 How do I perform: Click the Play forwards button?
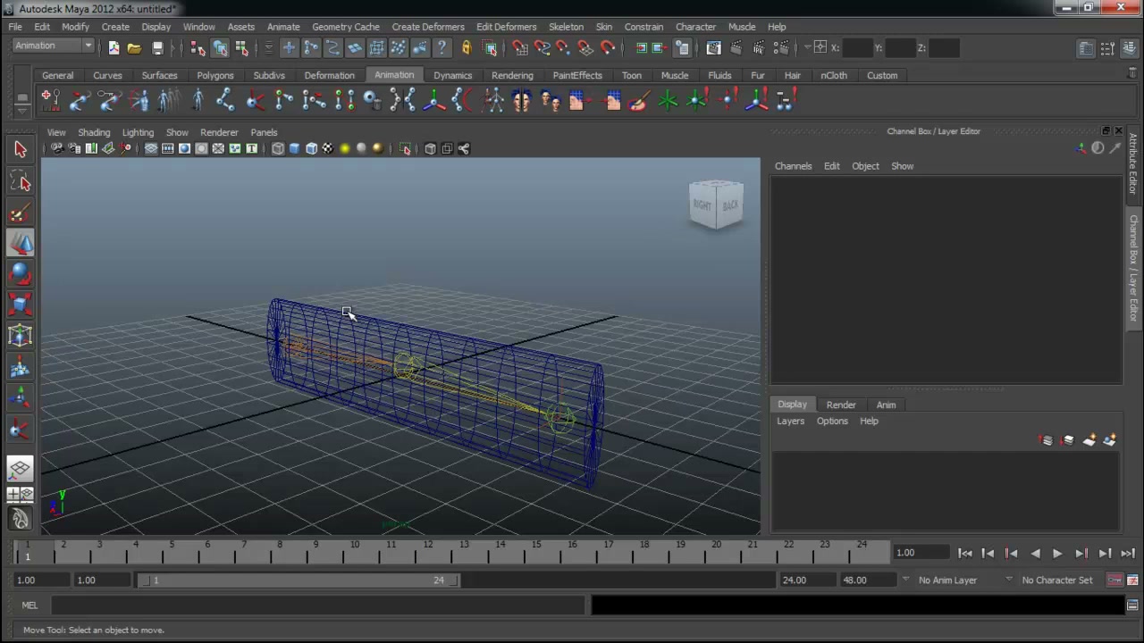[1057, 554]
